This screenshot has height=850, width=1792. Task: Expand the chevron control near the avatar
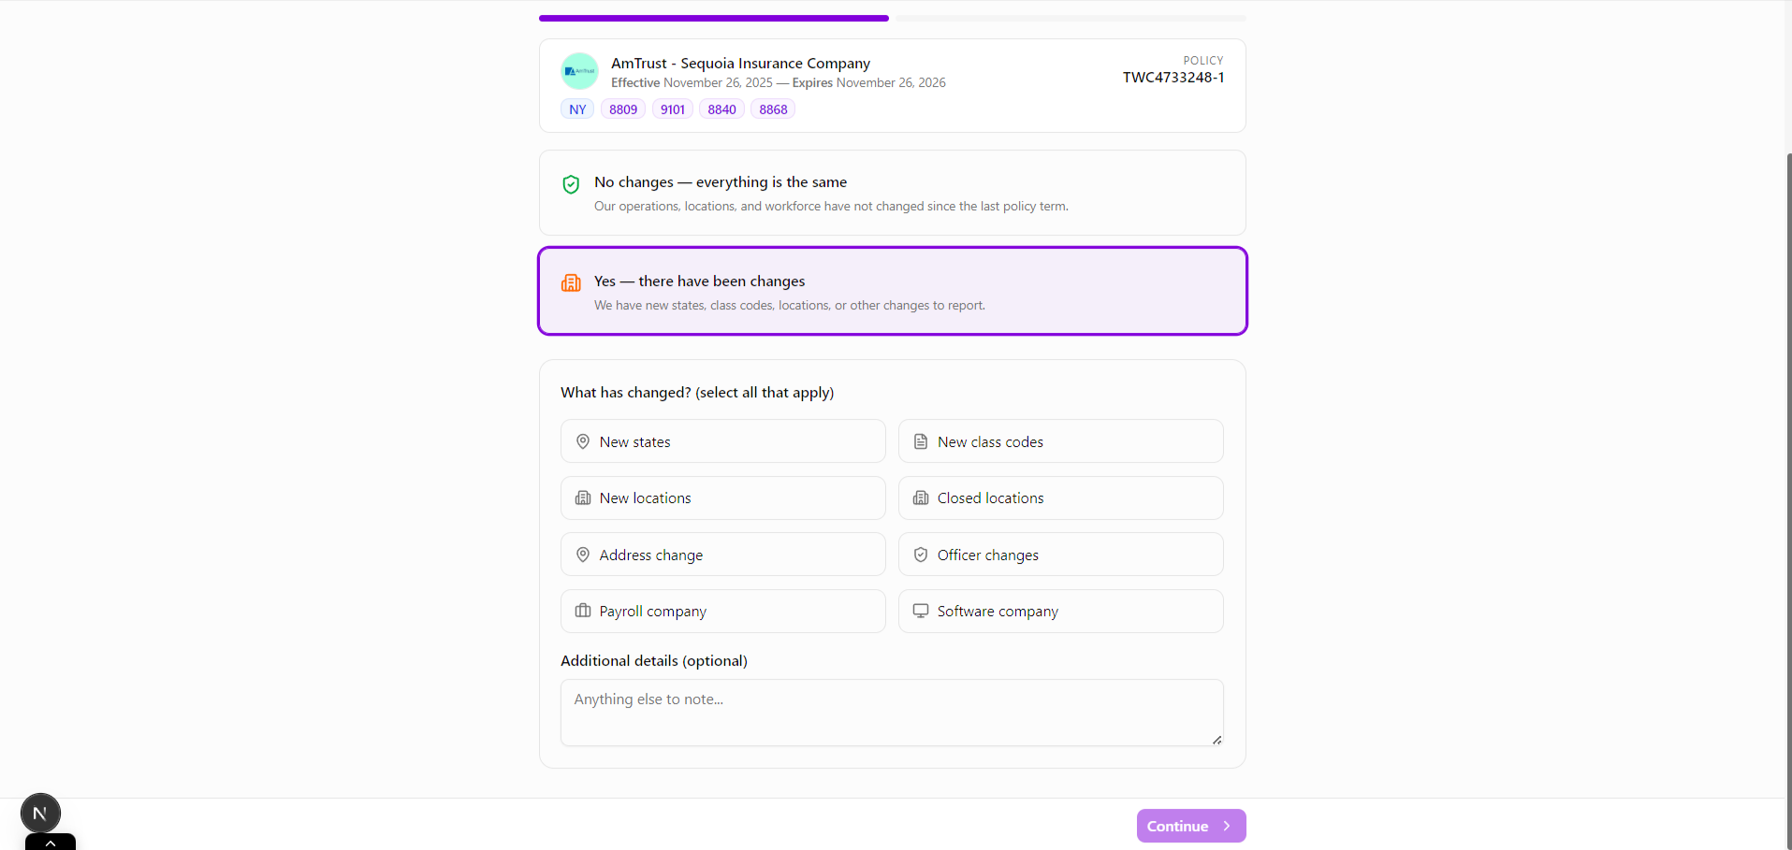(50, 843)
